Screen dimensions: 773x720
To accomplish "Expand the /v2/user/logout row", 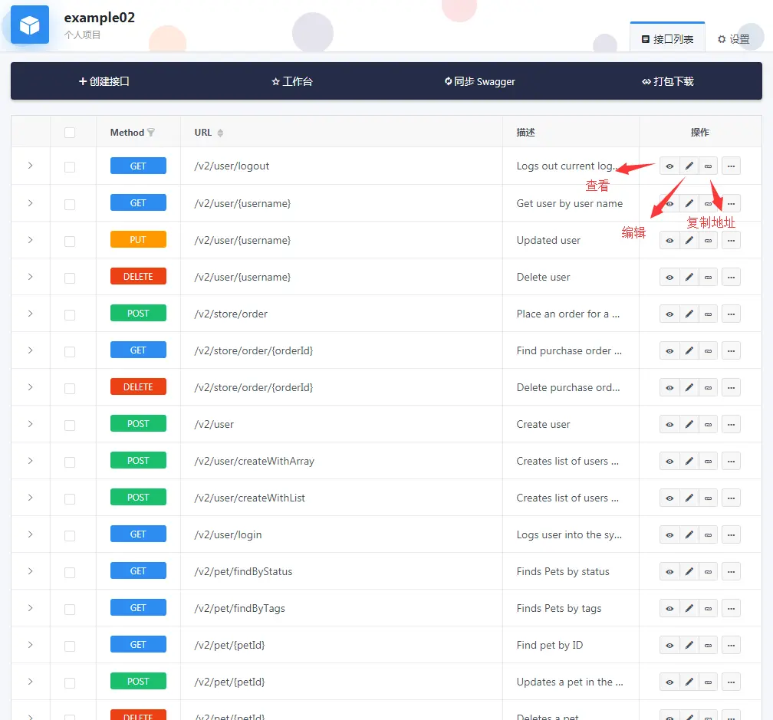I will 30,166.
